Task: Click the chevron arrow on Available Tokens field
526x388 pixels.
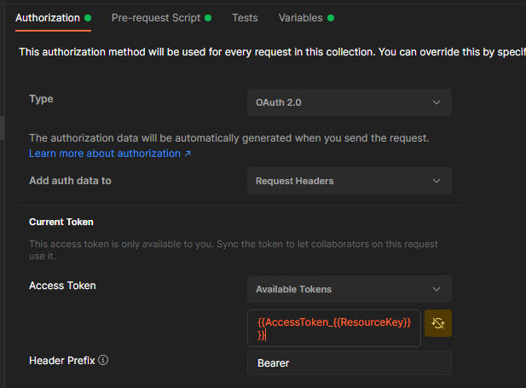Action: click(x=436, y=289)
